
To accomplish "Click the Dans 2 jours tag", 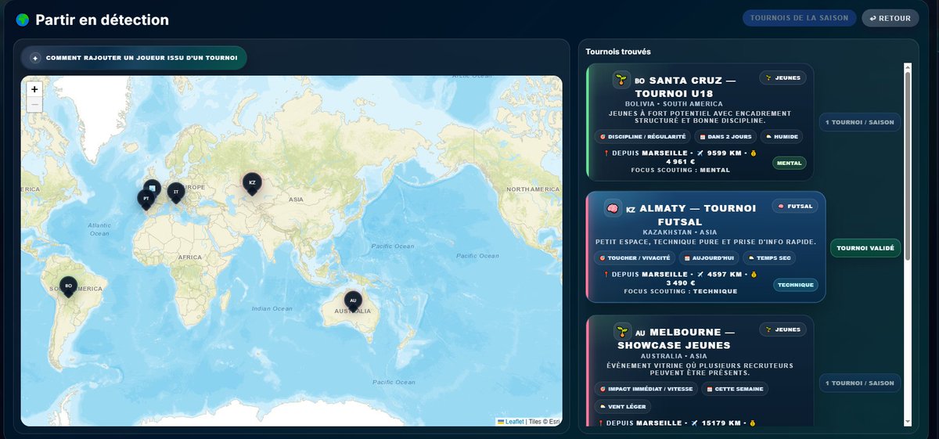I will 725,136.
